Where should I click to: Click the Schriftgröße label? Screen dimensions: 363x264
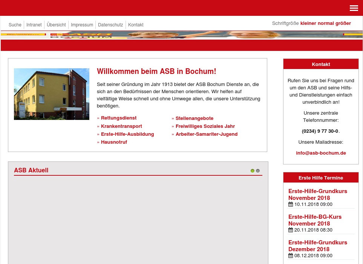(285, 23)
